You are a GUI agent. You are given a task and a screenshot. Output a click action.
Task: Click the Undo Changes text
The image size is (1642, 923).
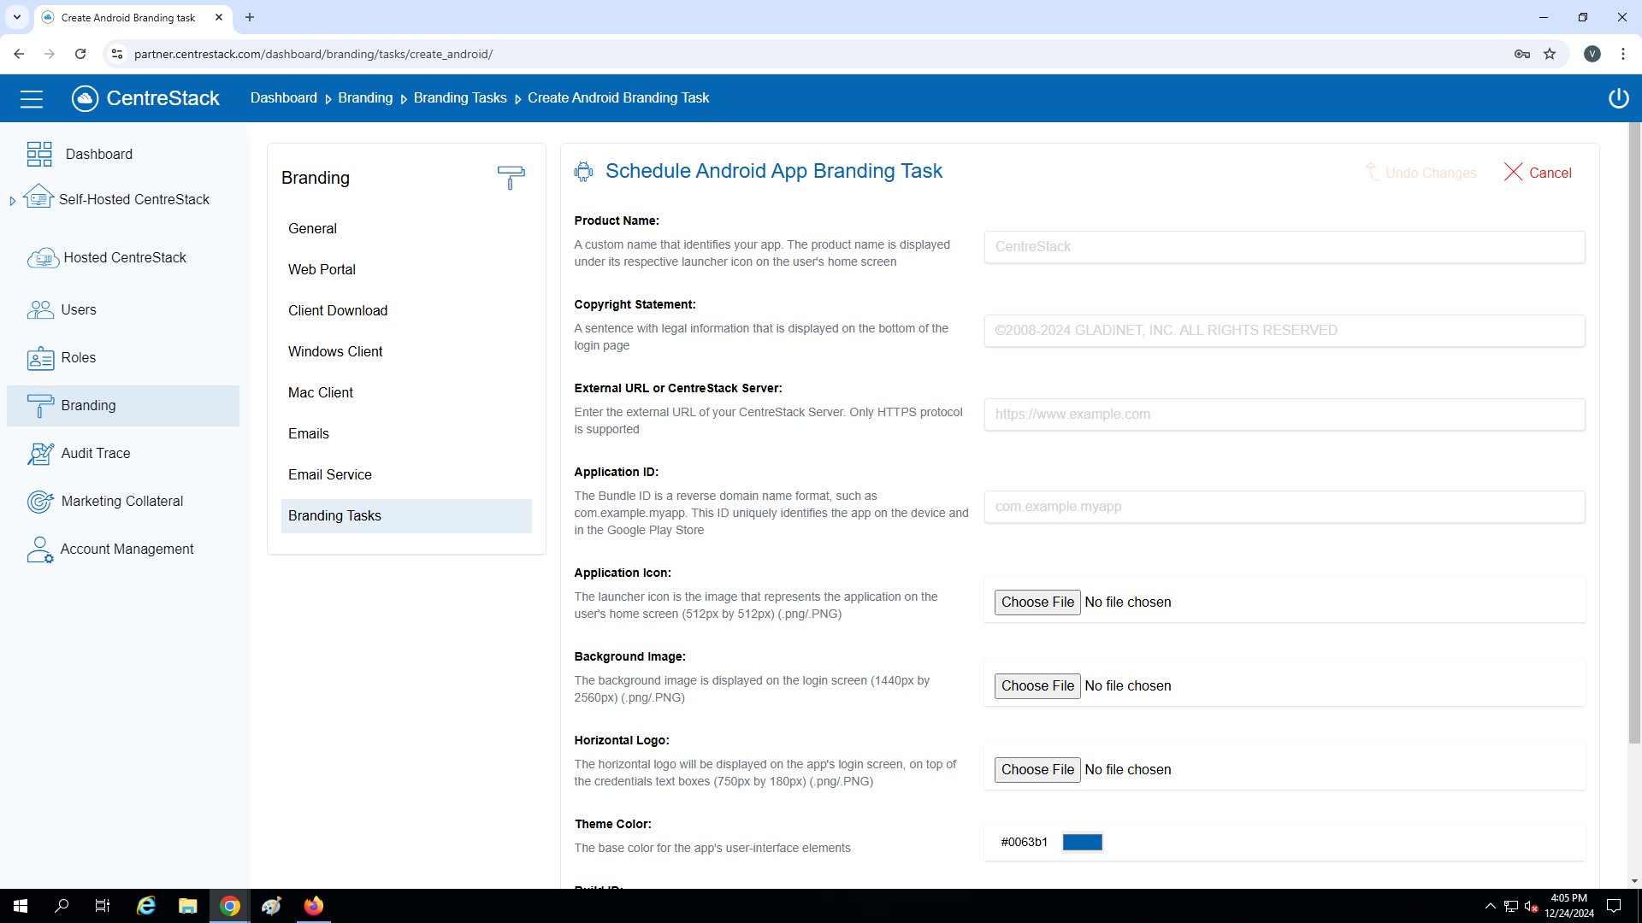(x=1431, y=173)
